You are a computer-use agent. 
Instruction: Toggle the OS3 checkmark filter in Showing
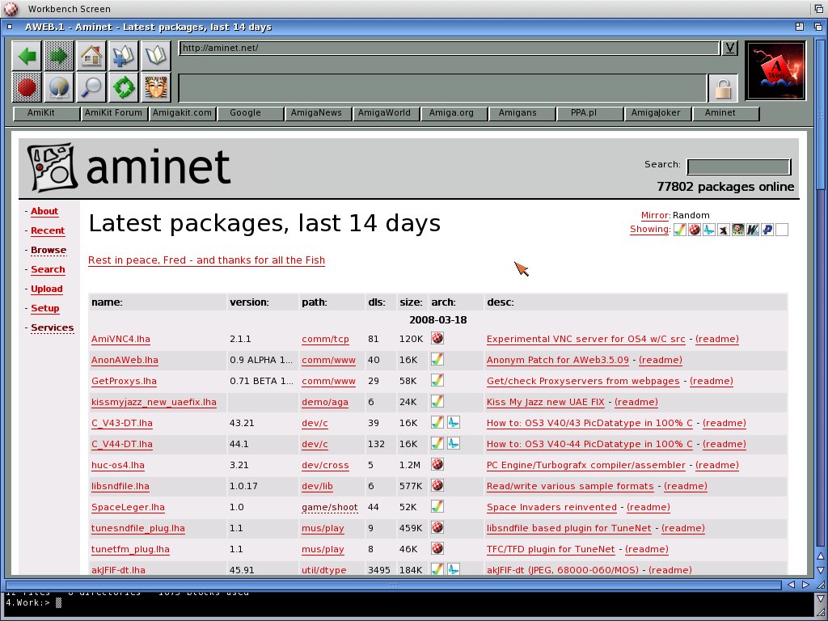pyautogui.click(x=679, y=230)
